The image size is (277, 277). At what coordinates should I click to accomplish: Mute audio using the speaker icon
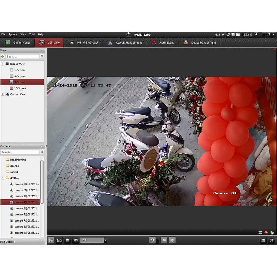[76, 240]
